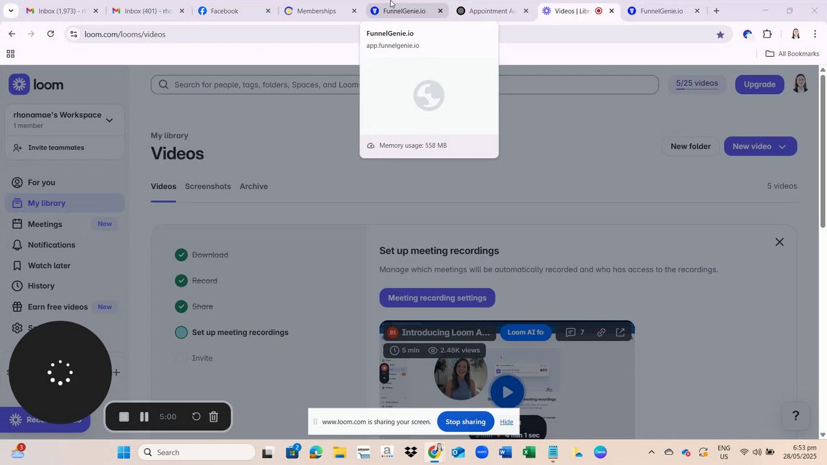Open the comments icon showing 7 on the video
The height and width of the screenshot is (465, 827).
pyautogui.click(x=575, y=333)
